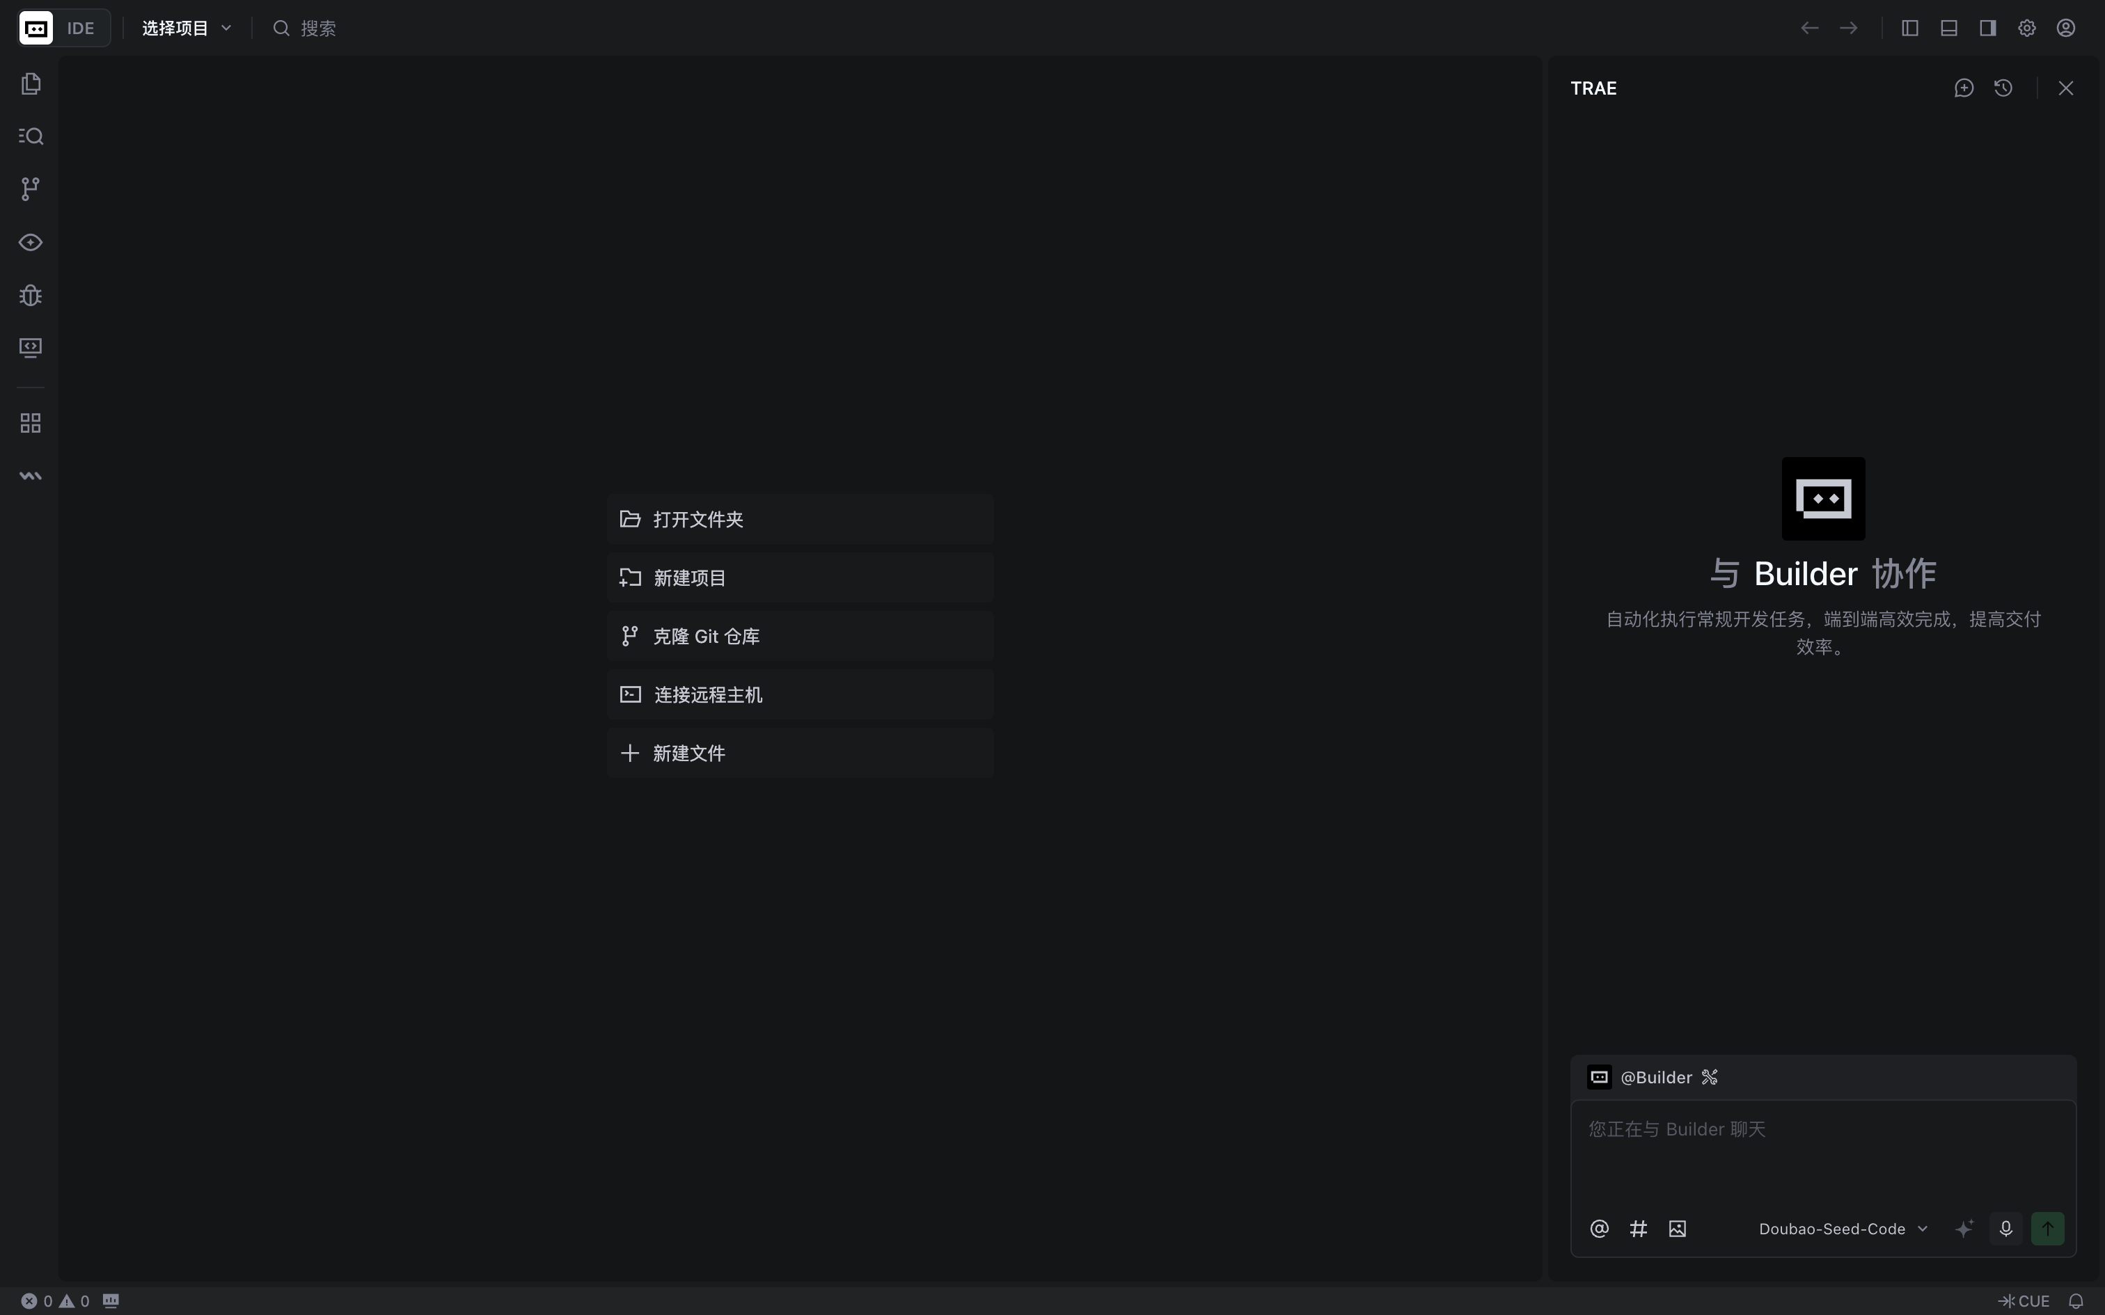This screenshot has height=1315, width=2105.
Task: Expand the 选择项目 project dropdown
Action: point(186,28)
